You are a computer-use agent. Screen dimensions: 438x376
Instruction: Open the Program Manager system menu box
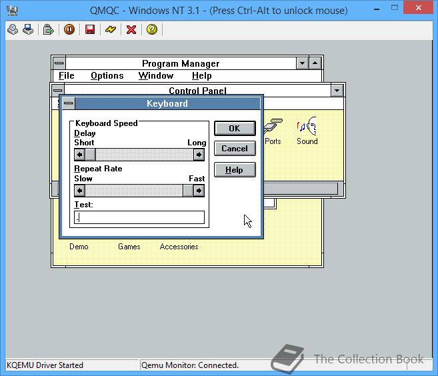[x=59, y=63]
